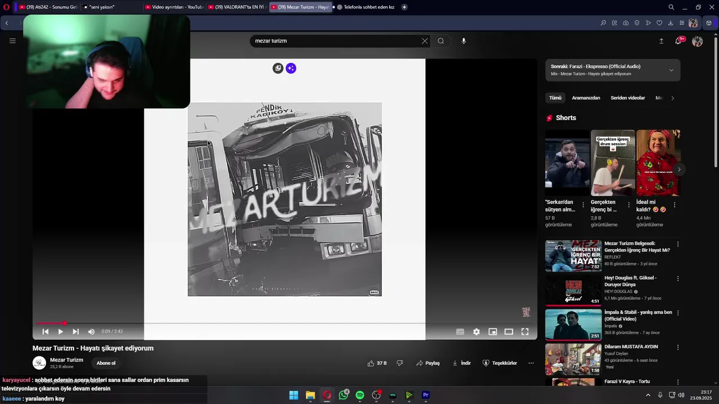Toggle miniplayer mode
719x404 pixels.
coord(493,332)
